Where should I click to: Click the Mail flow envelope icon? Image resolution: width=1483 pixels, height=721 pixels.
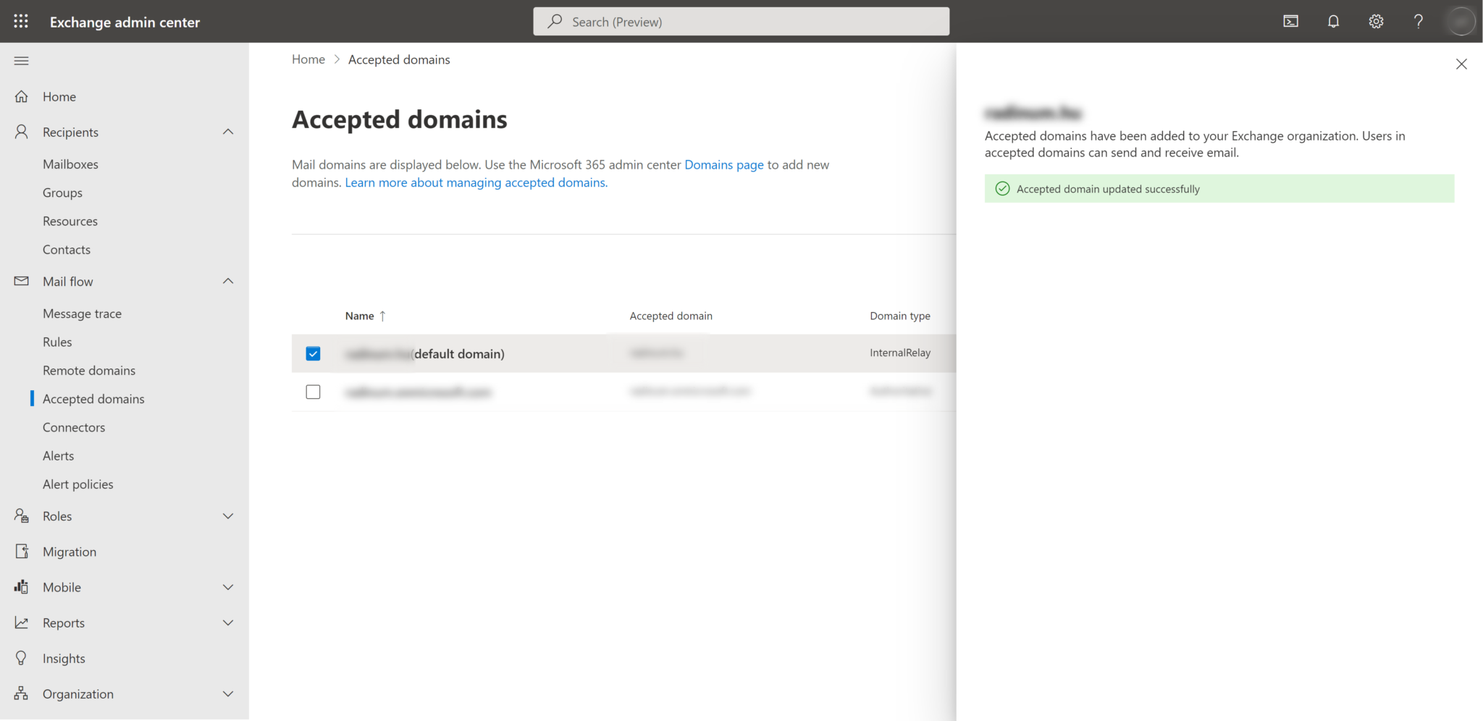pos(20,281)
